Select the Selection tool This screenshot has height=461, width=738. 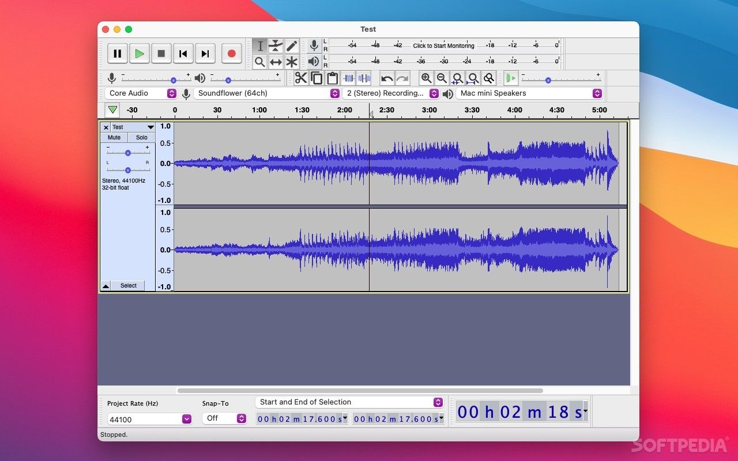(x=260, y=46)
